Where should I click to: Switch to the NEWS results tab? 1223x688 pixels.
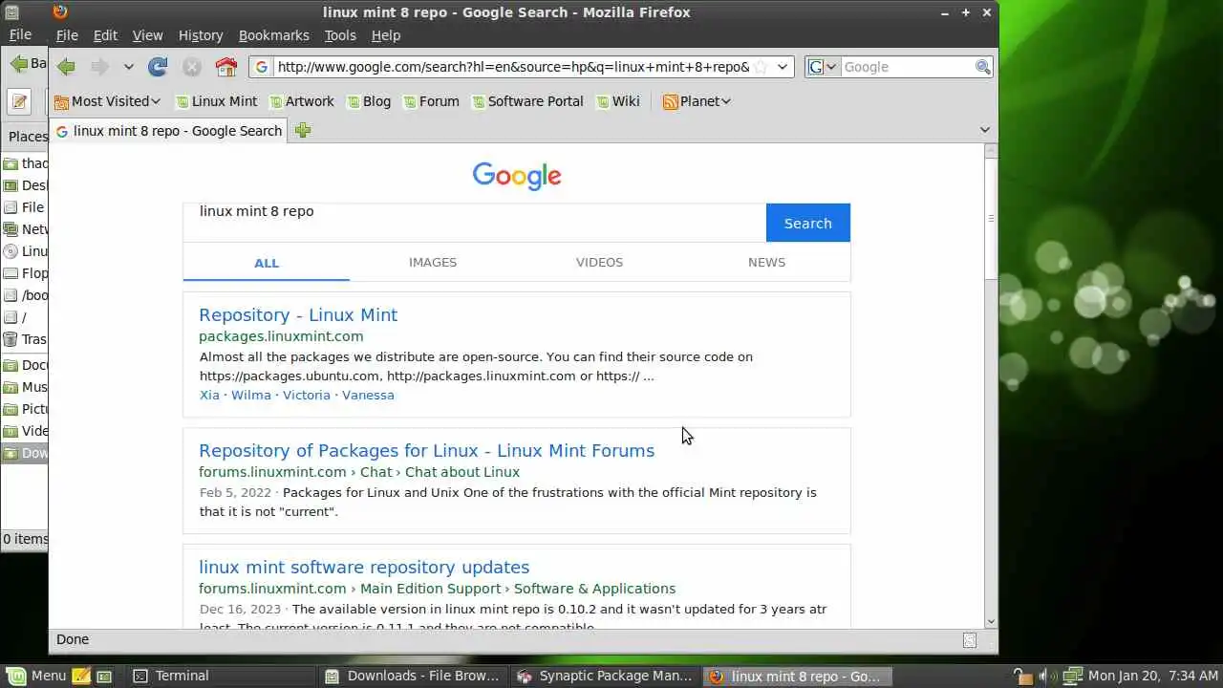click(766, 262)
